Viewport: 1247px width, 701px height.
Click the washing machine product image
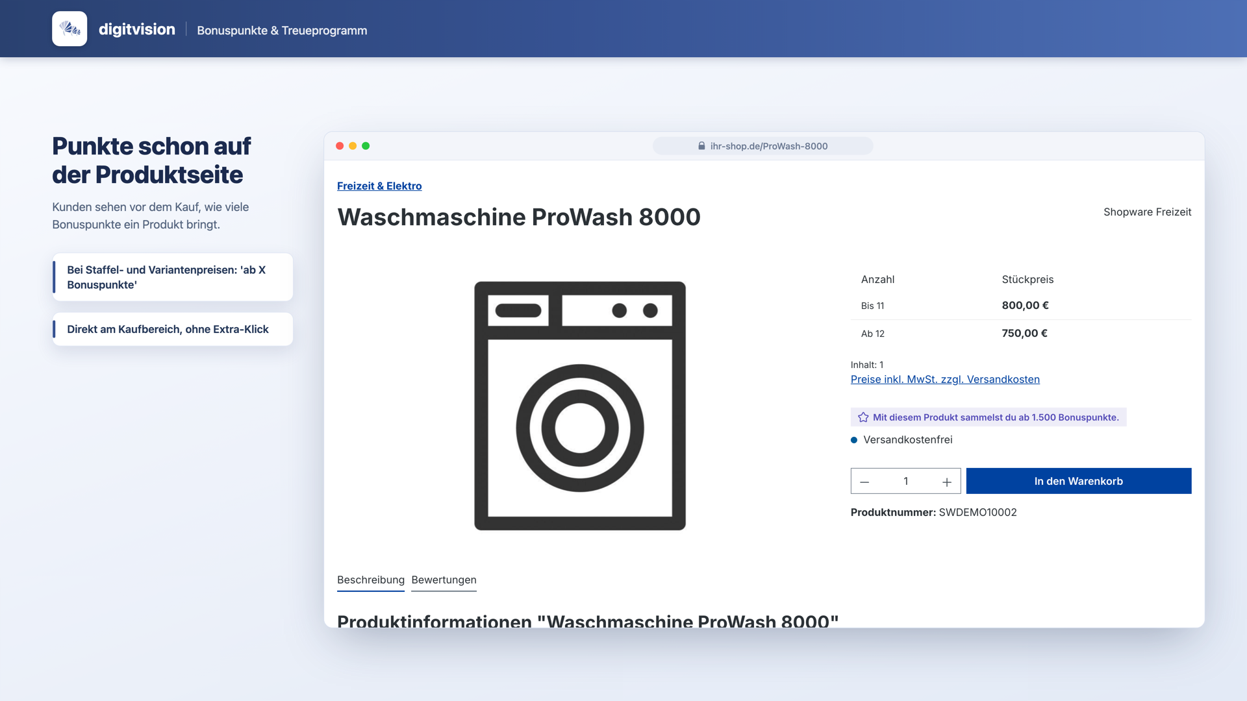pyautogui.click(x=580, y=406)
